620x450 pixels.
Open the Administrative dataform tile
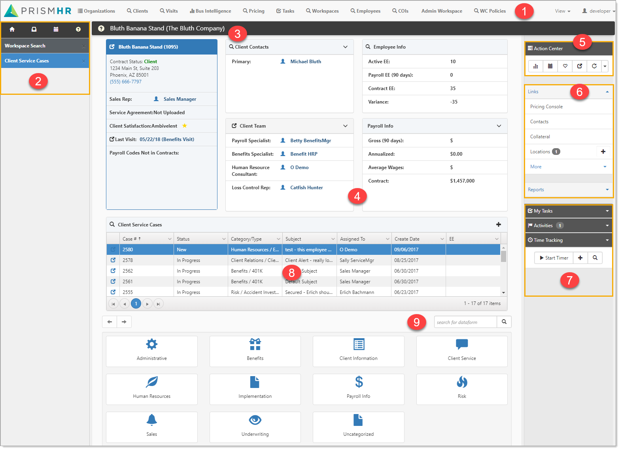pos(152,351)
